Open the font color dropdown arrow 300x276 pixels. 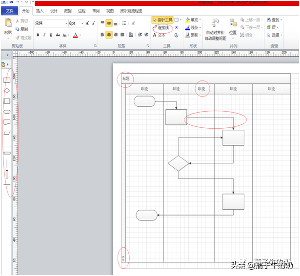[80, 35]
